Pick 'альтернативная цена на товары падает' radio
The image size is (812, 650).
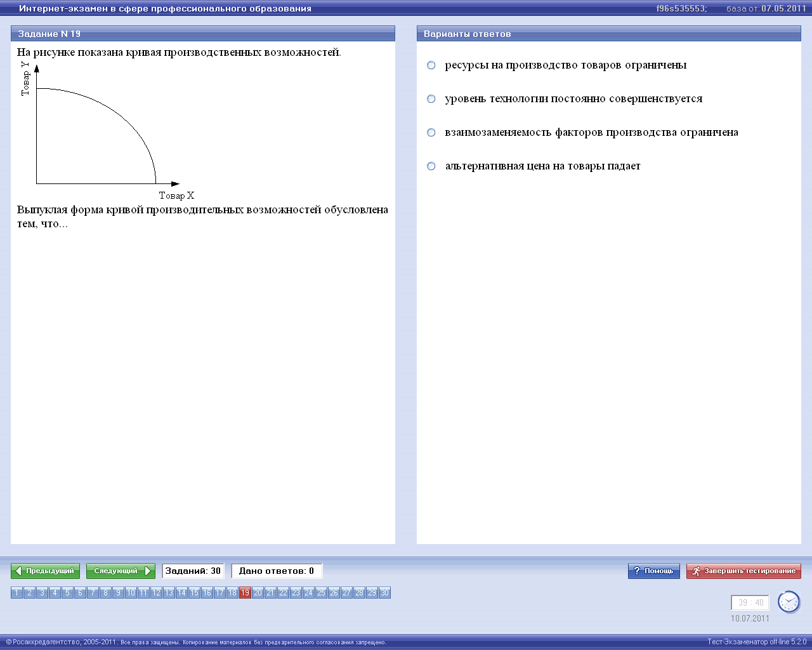point(431,166)
